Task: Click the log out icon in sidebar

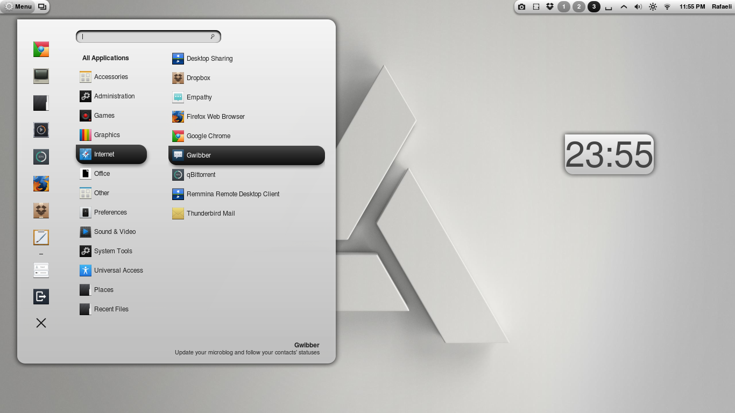Action: pyautogui.click(x=41, y=296)
